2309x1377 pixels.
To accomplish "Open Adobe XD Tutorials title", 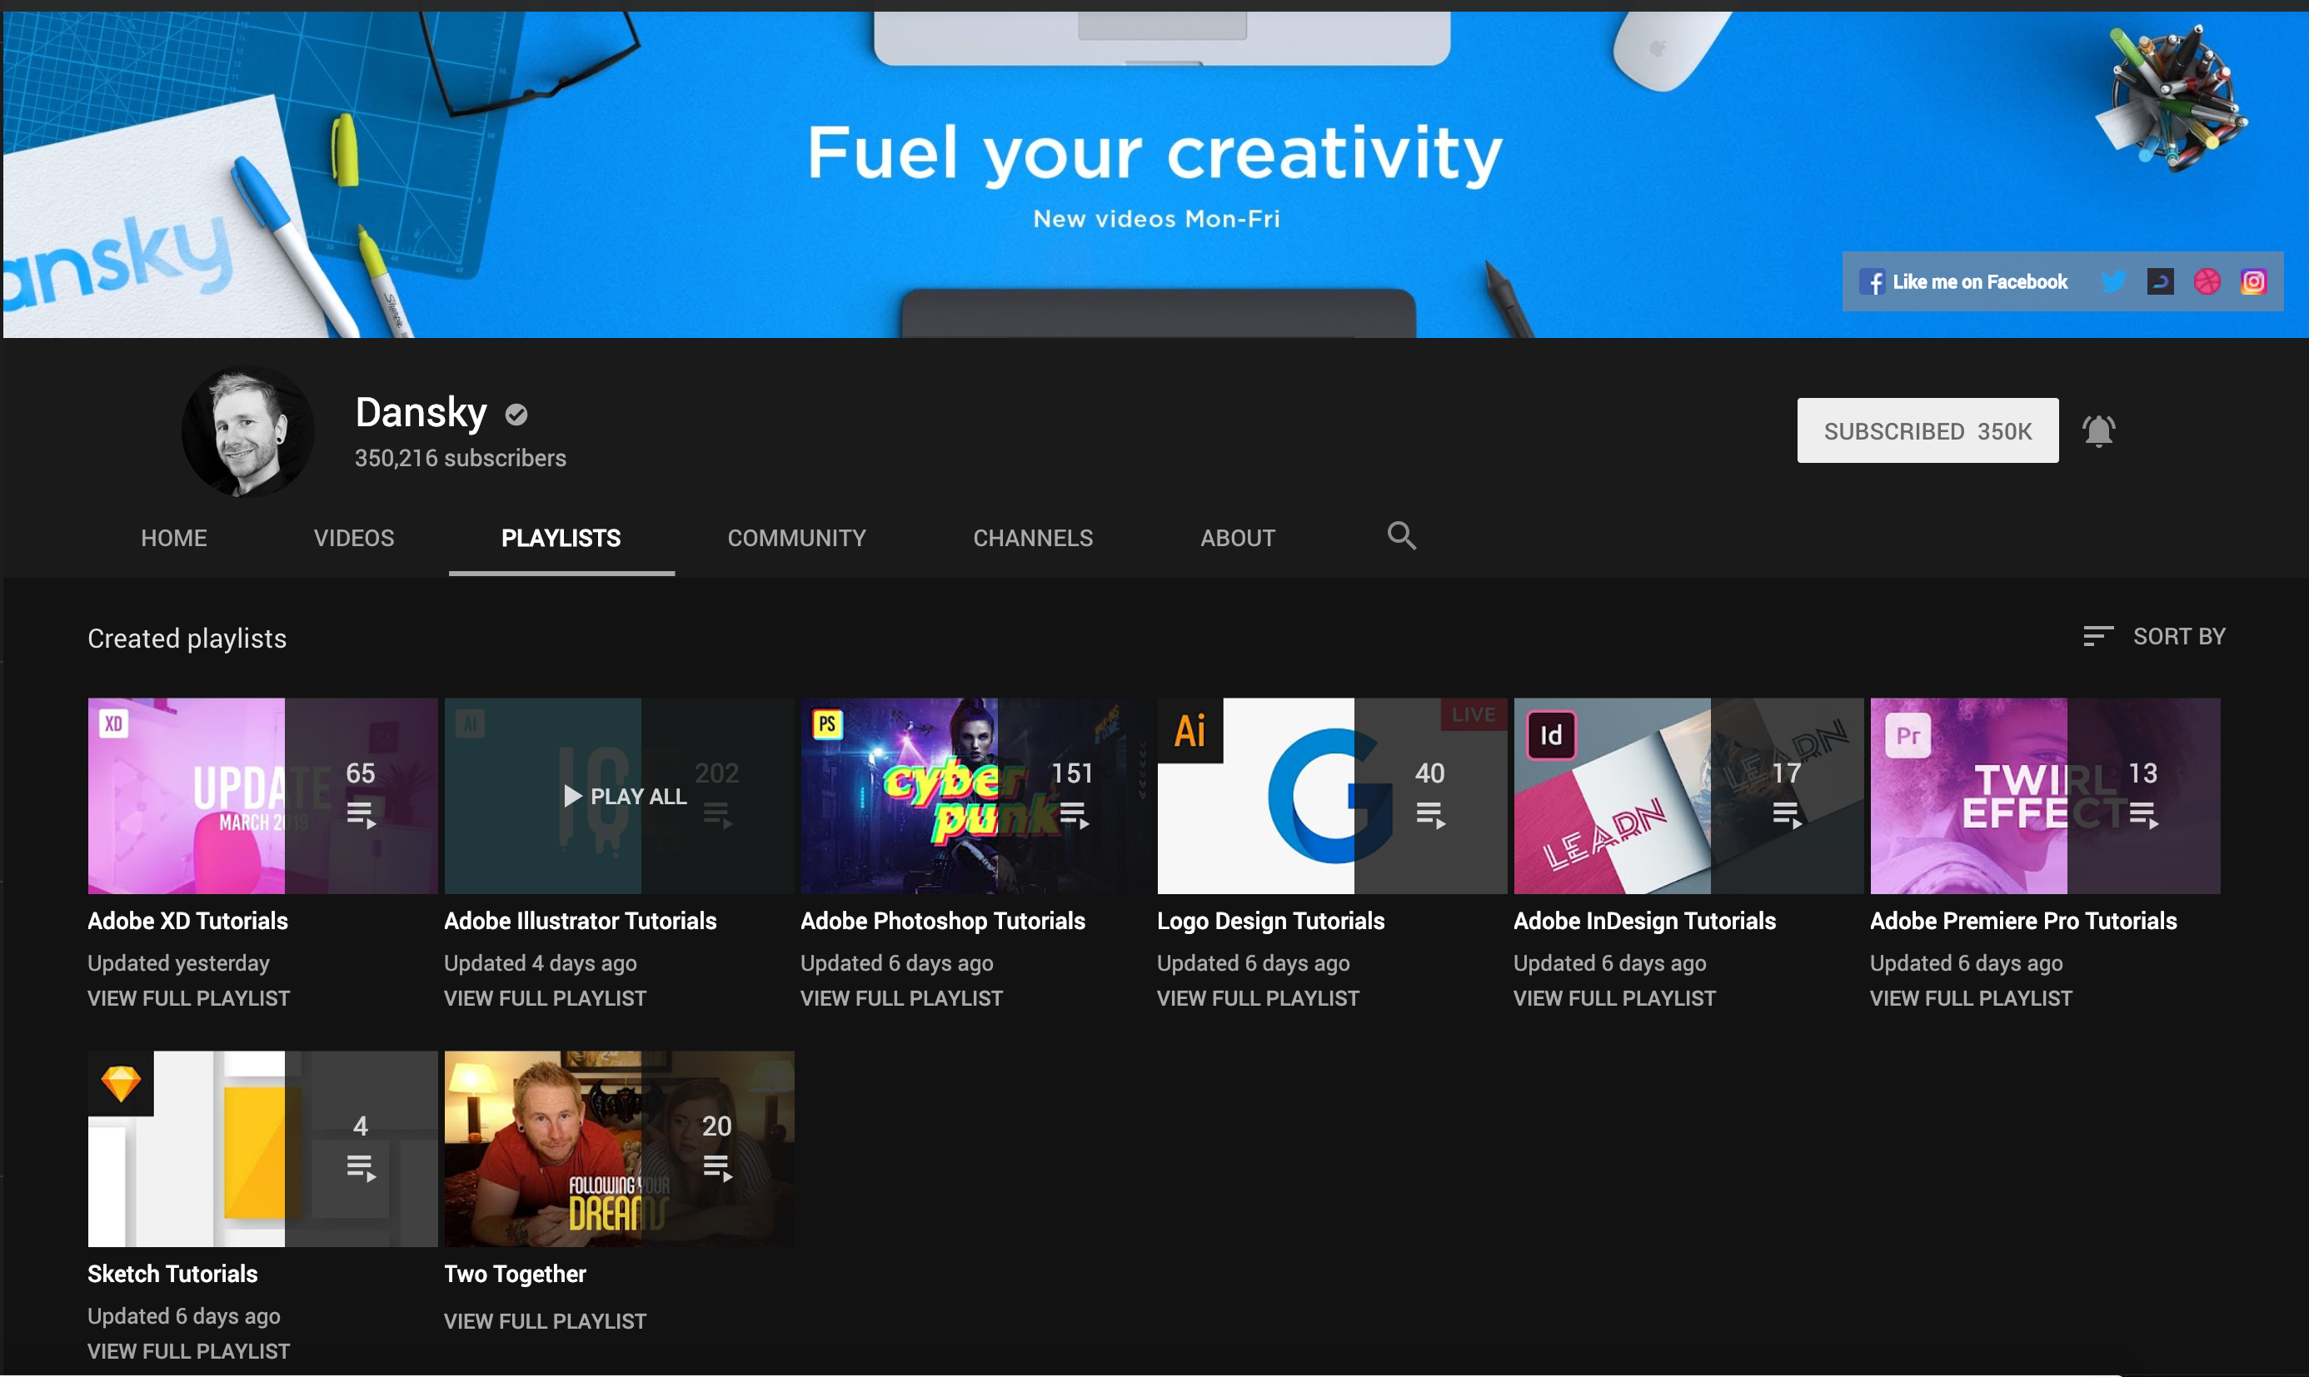I will [187, 921].
